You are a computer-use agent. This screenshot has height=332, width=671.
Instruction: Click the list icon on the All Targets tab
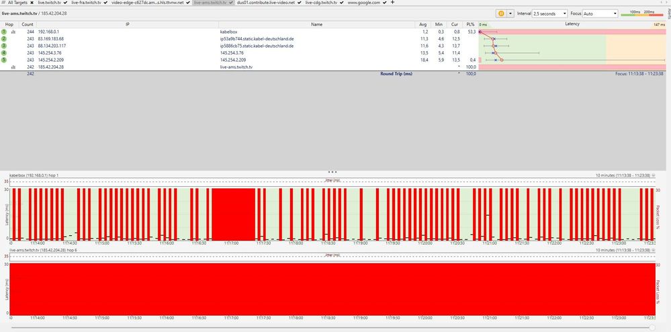click(x=4, y=3)
